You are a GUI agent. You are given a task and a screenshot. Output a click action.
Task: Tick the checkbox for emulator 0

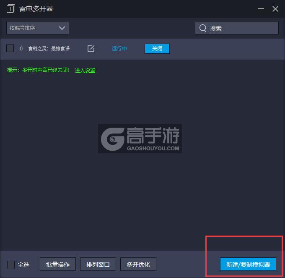pyautogui.click(x=10, y=48)
